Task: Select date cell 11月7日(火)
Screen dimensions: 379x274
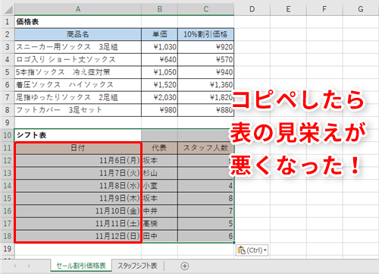Action: 78,173
